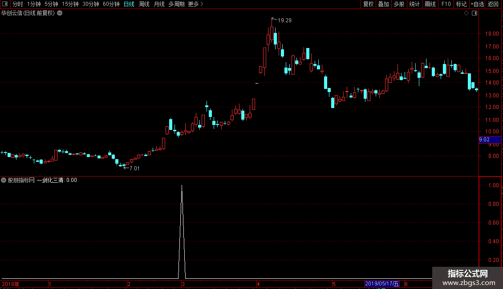Open F10 company info
Screen dimensions: 503x289
click(446, 4)
